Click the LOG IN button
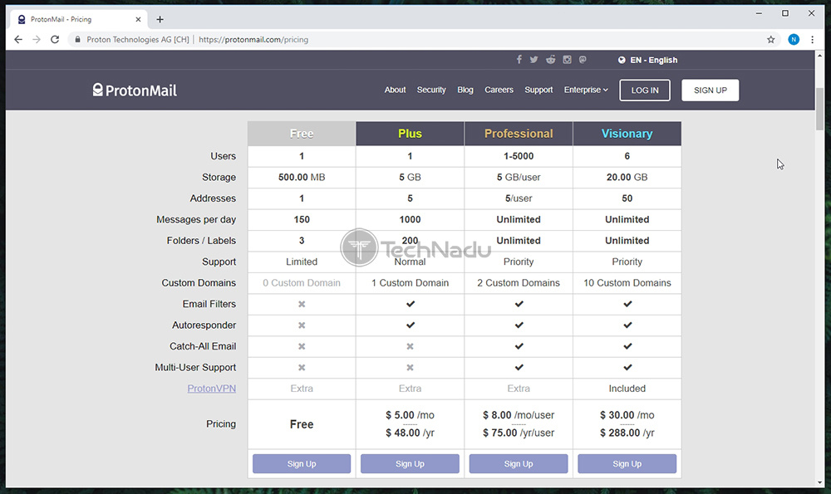 (x=645, y=90)
